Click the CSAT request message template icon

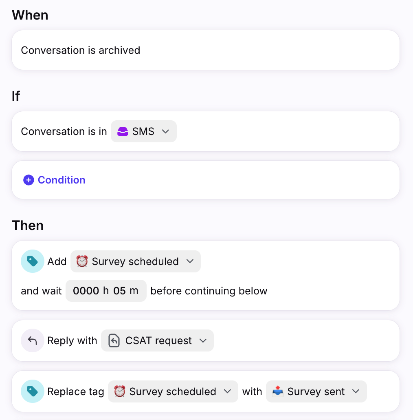click(114, 340)
